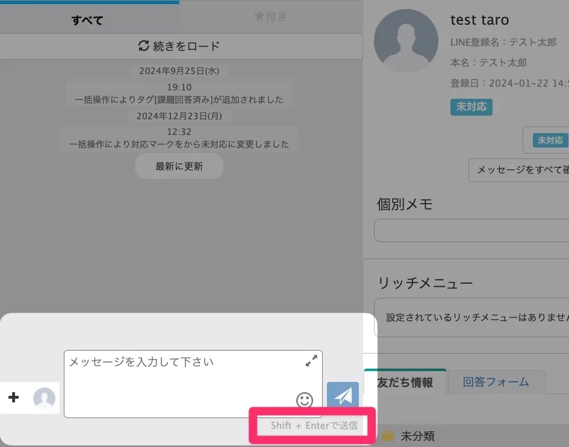Click the + icon to add content
This screenshot has height=447, width=569.
[13, 397]
